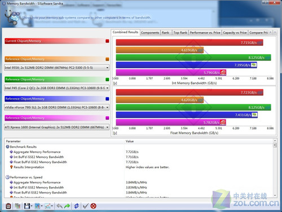This screenshot has width=282, height=212.
Task: Click the green forward arrow icon
Action: click(x=67, y=206)
